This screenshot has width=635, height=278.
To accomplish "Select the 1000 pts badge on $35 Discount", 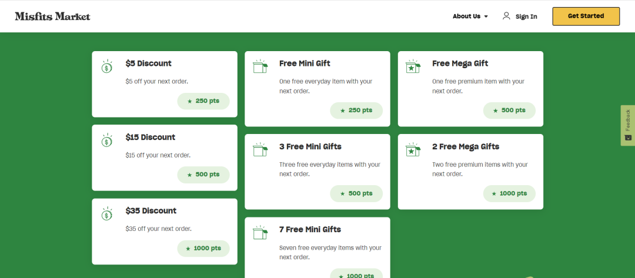I will 203,249.
